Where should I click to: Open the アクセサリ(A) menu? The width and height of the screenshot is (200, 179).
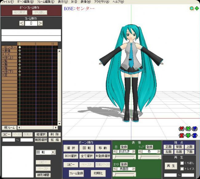click(x=102, y=2)
